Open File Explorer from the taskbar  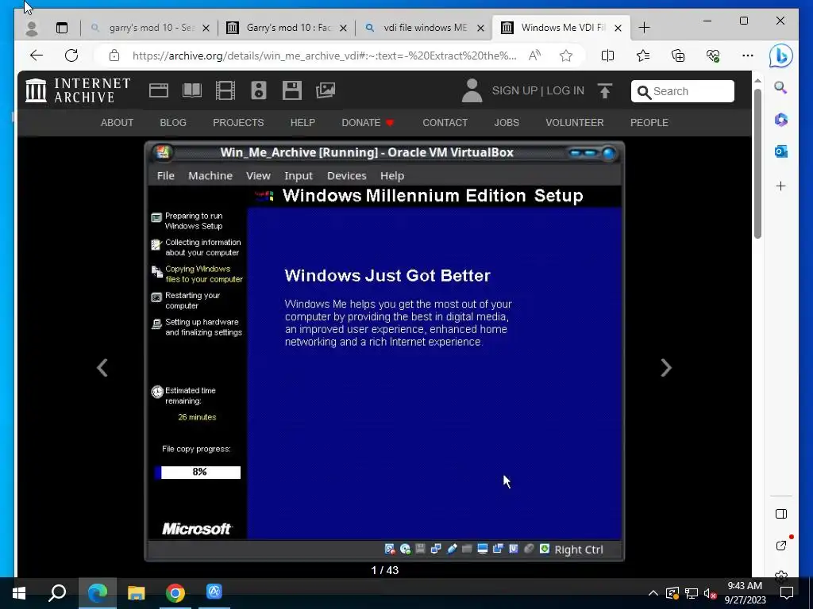(x=137, y=593)
